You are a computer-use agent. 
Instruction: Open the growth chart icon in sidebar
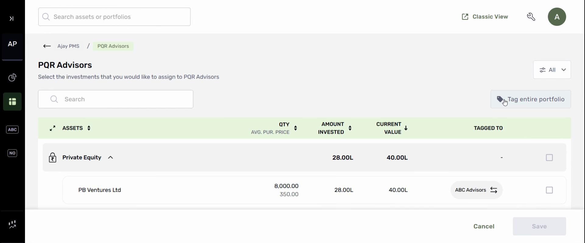[x=12, y=225]
